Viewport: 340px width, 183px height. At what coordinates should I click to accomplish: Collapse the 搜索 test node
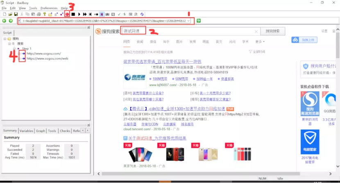click(x=9, y=44)
